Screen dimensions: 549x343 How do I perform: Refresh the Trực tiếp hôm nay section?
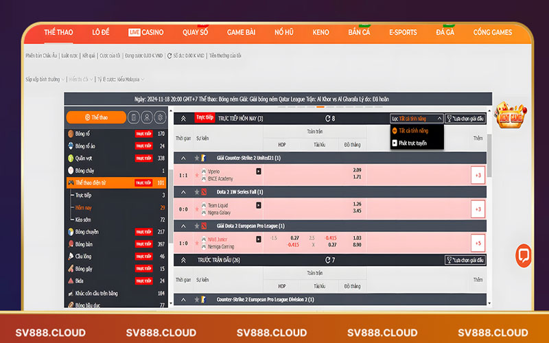328,119
